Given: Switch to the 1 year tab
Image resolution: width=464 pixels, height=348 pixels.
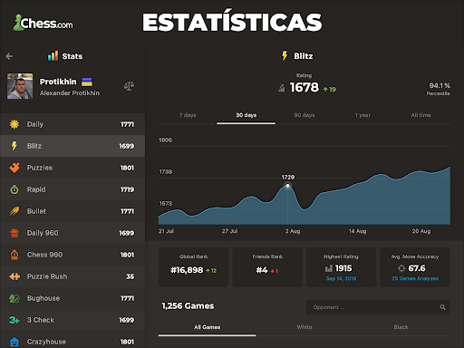Looking at the screenshot, I should point(362,115).
